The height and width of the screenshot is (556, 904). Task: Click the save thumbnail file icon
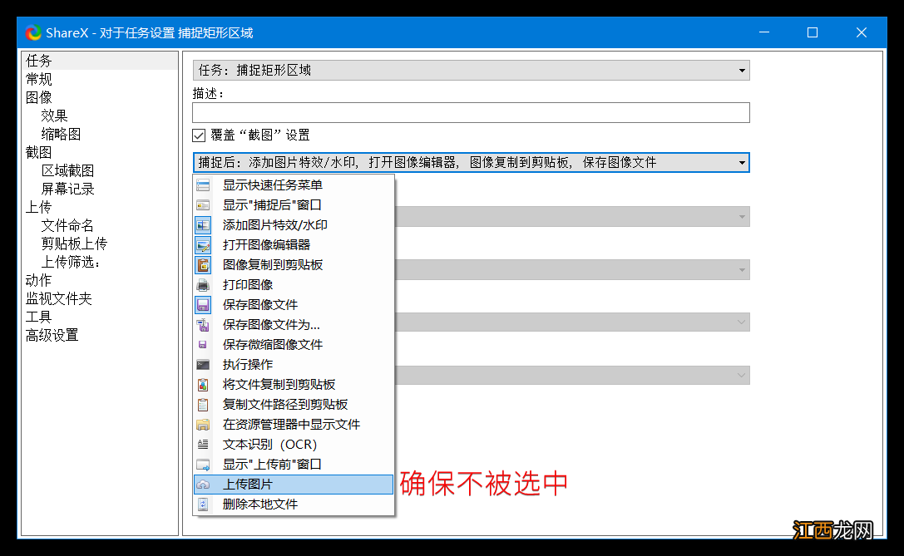[203, 345]
